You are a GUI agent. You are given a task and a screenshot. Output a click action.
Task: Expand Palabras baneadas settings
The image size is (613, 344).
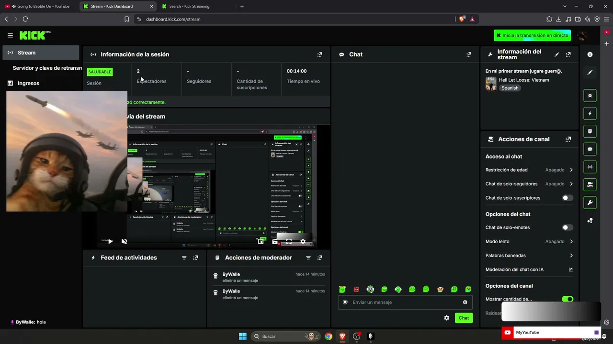tap(529, 256)
